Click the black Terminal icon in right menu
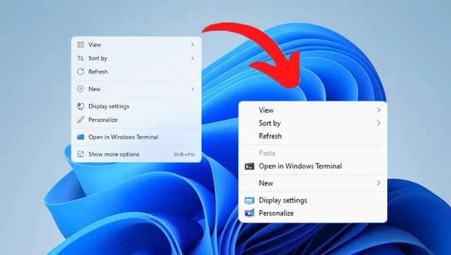 [x=249, y=166]
